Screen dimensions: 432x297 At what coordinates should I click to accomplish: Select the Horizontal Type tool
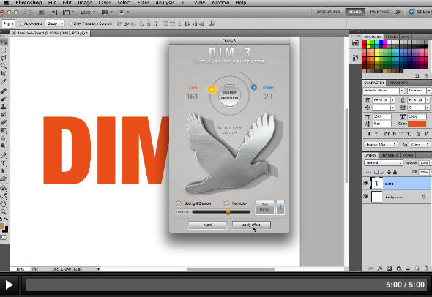click(4, 163)
